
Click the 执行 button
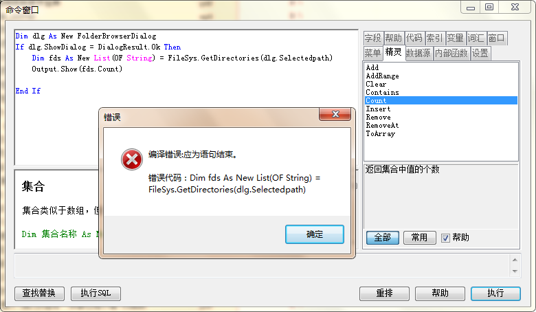tap(495, 293)
